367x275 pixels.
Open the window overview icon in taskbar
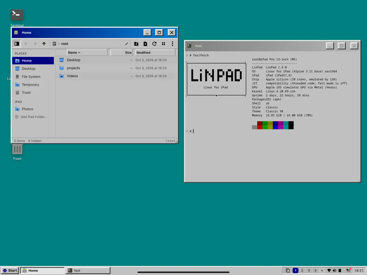(x=288, y=270)
